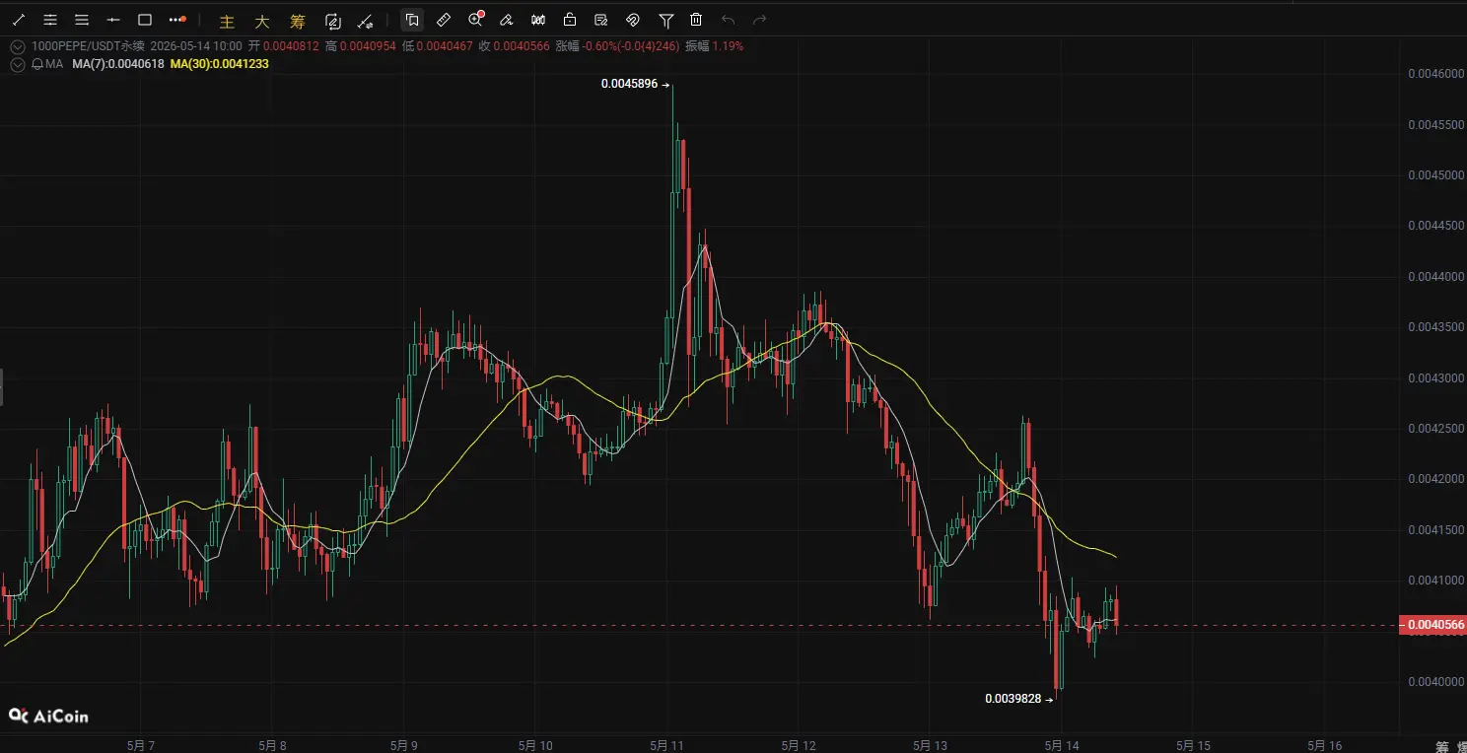The height and width of the screenshot is (753, 1467).
Task: Open the filter funnel icon
Action: 666,20
